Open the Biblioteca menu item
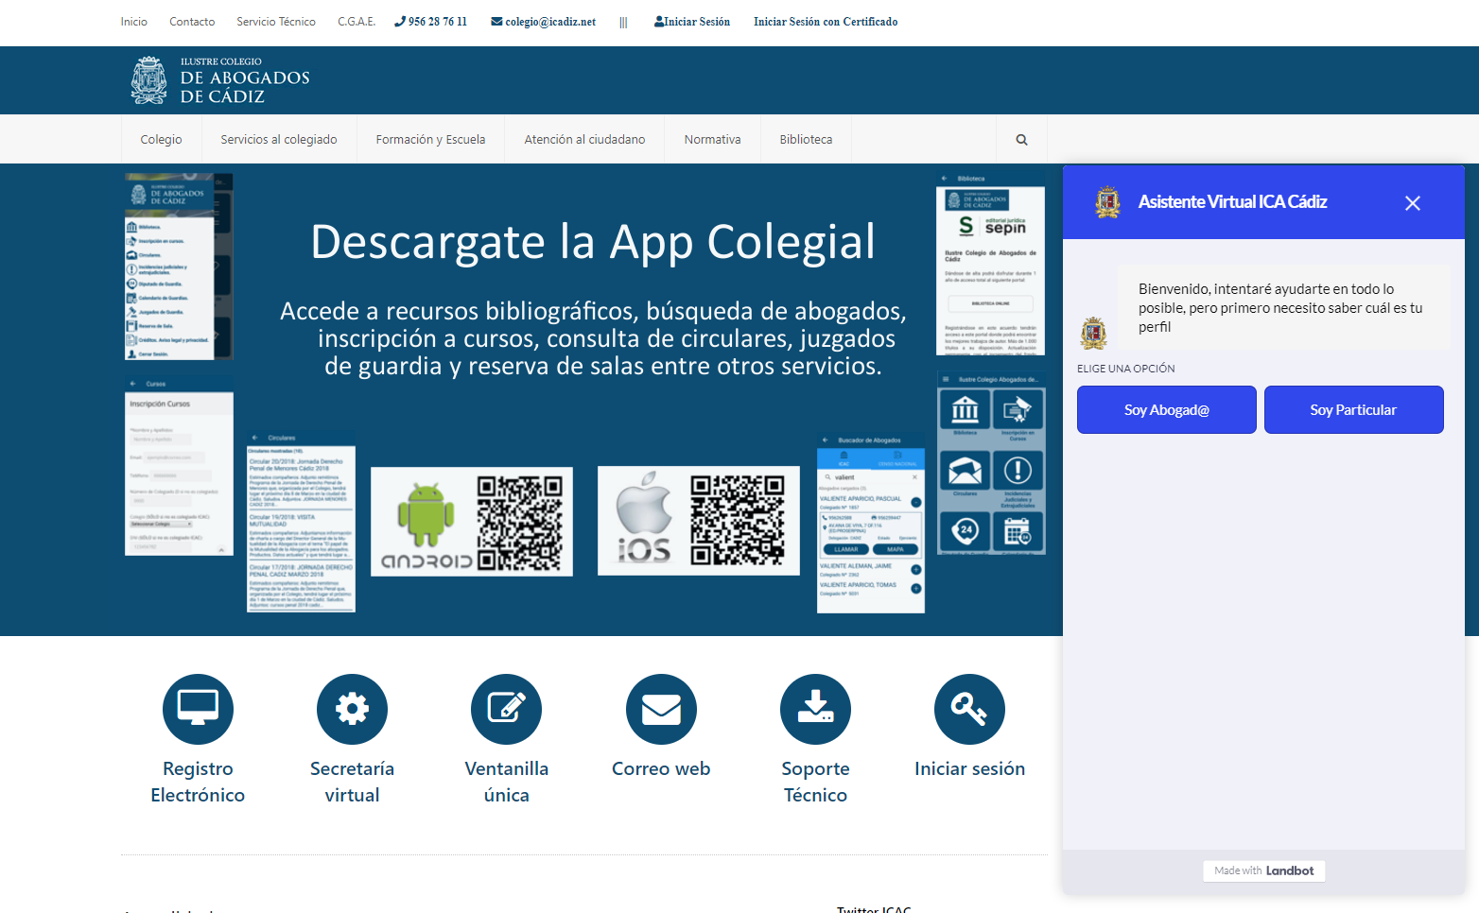1479x913 pixels. (806, 140)
